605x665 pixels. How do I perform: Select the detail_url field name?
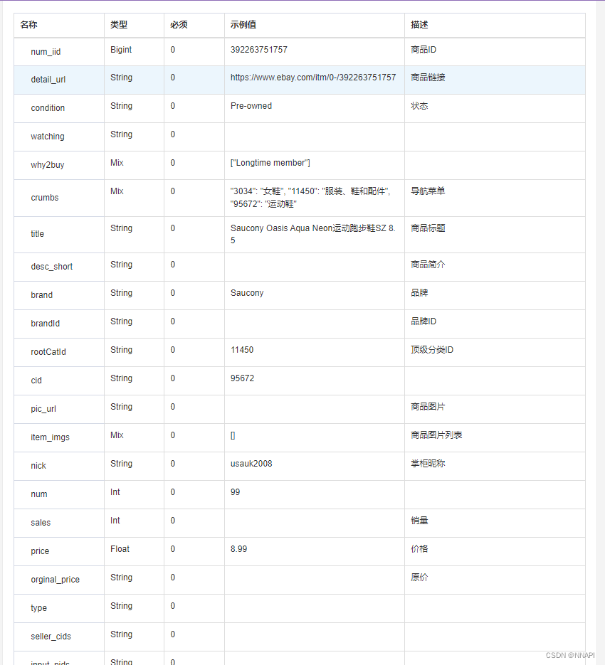tap(48, 80)
